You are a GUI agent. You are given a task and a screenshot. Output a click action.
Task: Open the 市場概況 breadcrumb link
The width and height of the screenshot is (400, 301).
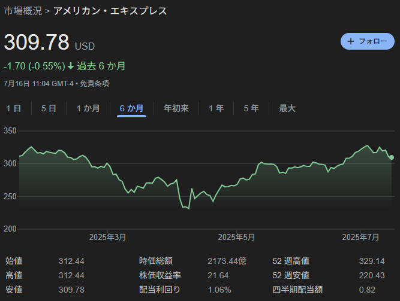click(x=23, y=11)
